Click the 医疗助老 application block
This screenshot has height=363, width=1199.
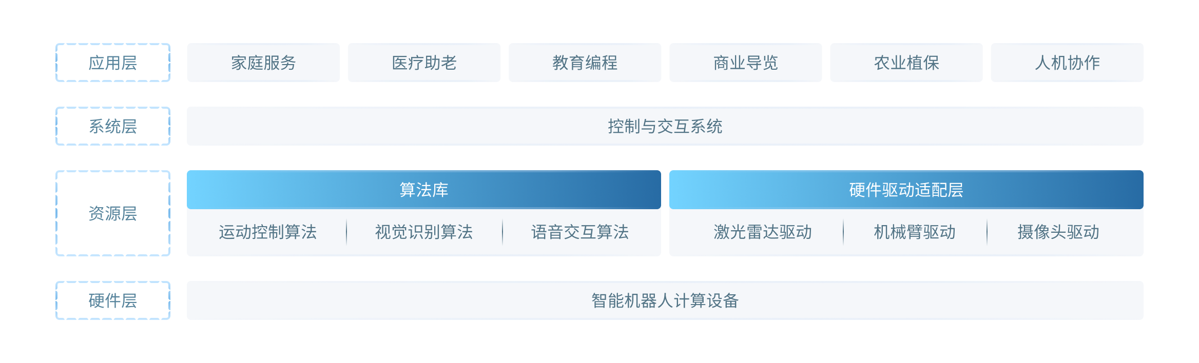tap(424, 63)
